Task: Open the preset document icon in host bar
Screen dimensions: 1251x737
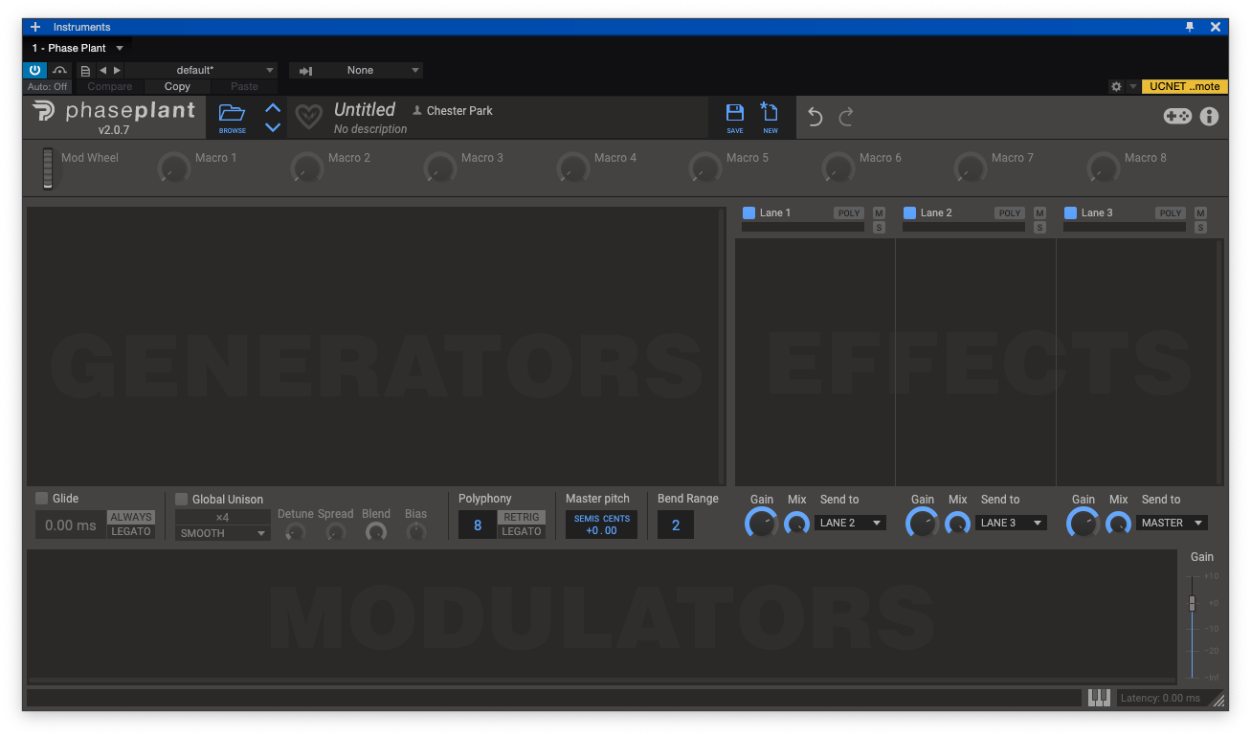Action: pyautogui.click(x=85, y=70)
